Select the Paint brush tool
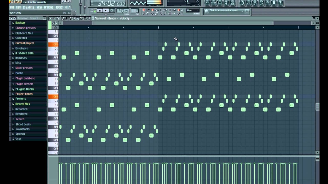Image resolution: width=328 pixels, height=184 pixels. (x=67, y=18)
